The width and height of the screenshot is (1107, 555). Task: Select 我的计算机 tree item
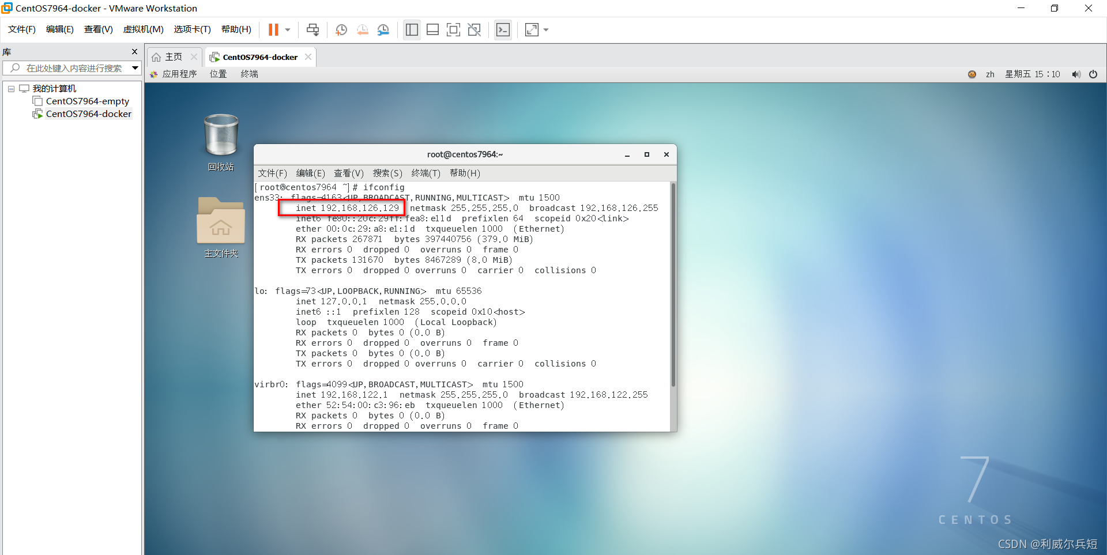54,89
